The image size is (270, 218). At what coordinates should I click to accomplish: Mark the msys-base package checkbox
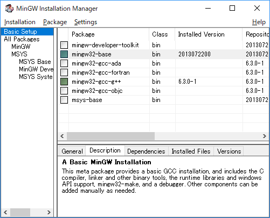[64, 100]
